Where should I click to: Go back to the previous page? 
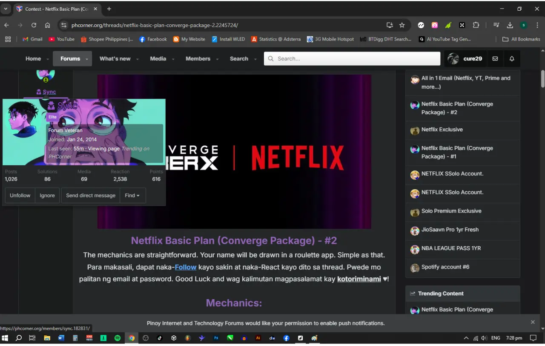tap(6, 25)
